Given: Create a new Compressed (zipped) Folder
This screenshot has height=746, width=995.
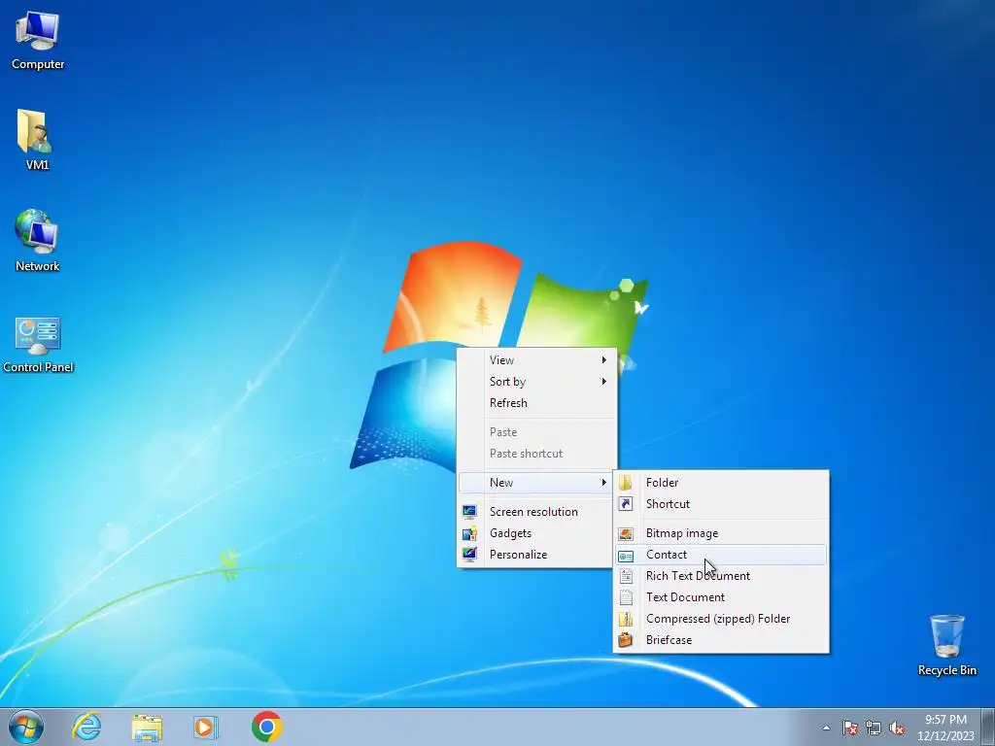Looking at the screenshot, I should pyautogui.click(x=721, y=619).
